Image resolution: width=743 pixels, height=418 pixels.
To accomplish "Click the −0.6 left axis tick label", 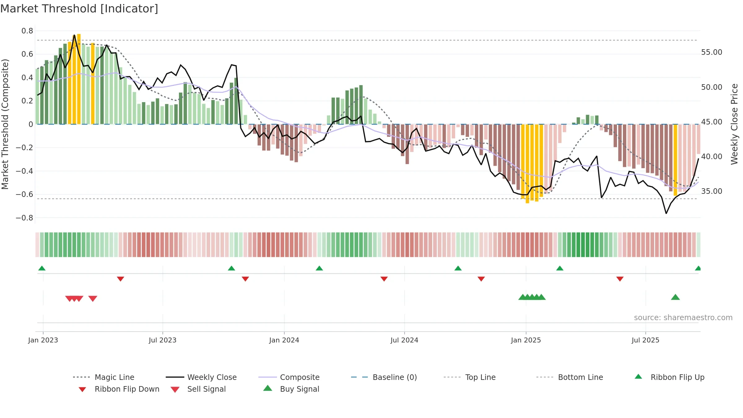I will pos(24,194).
